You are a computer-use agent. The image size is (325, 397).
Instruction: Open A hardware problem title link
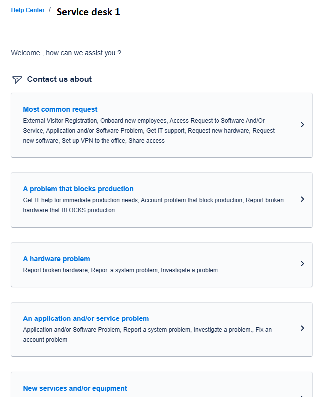click(56, 259)
